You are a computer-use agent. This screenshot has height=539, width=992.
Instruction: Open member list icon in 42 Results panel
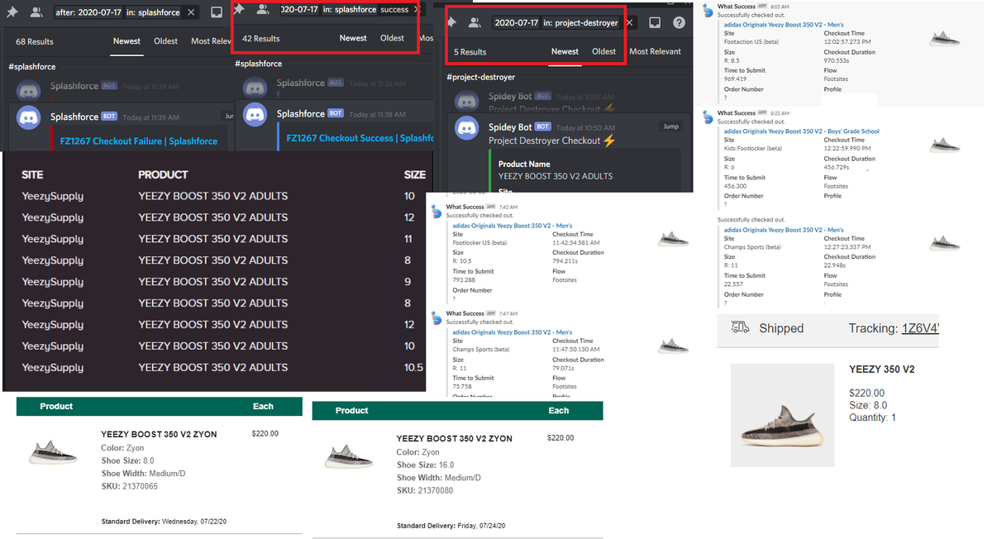click(263, 9)
